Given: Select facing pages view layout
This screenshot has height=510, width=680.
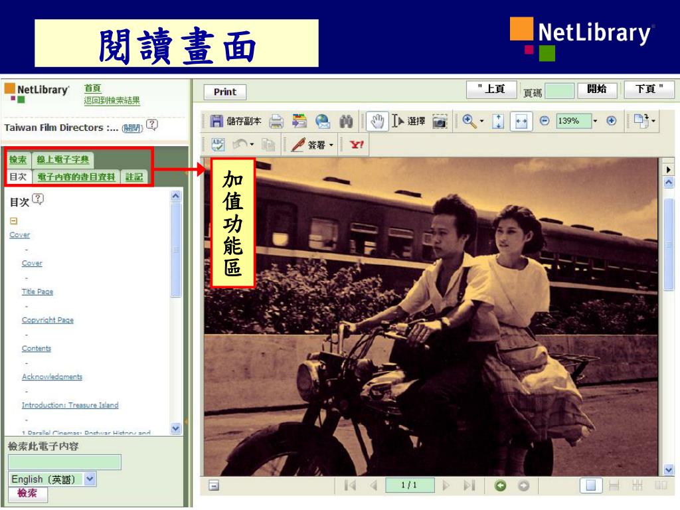Looking at the screenshot, I should pos(661,485).
